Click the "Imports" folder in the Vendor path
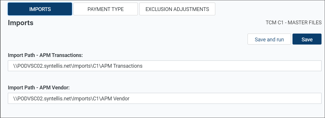Image resolution: width=325 pixels, height=118 pixels. (x=82, y=99)
